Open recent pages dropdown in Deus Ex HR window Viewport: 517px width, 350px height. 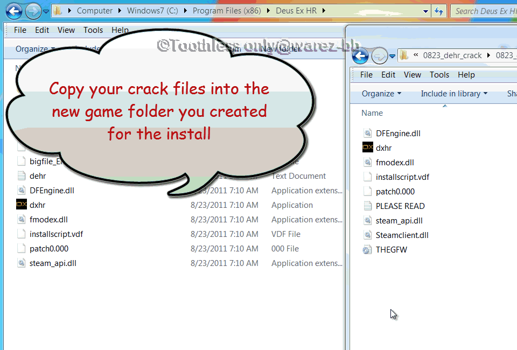click(46, 11)
